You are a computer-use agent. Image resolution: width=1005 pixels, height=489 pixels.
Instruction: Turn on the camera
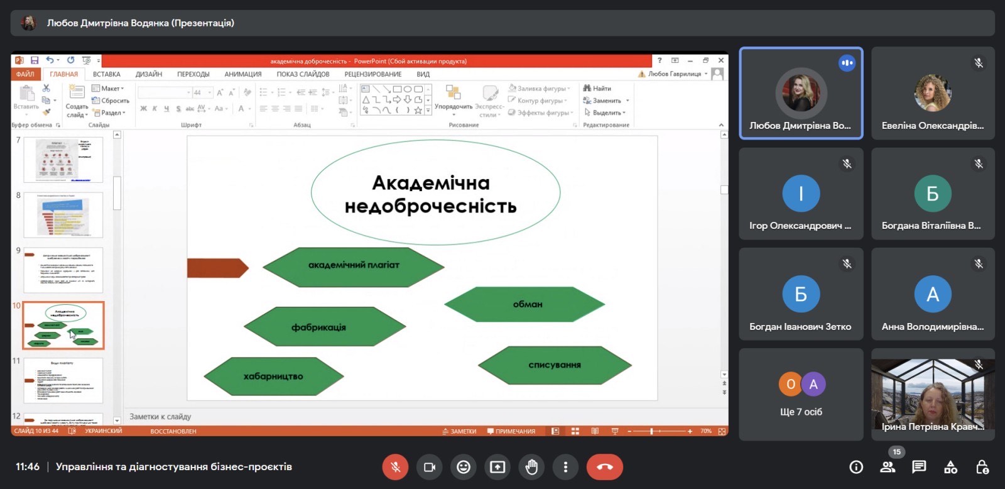coord(430,467)
